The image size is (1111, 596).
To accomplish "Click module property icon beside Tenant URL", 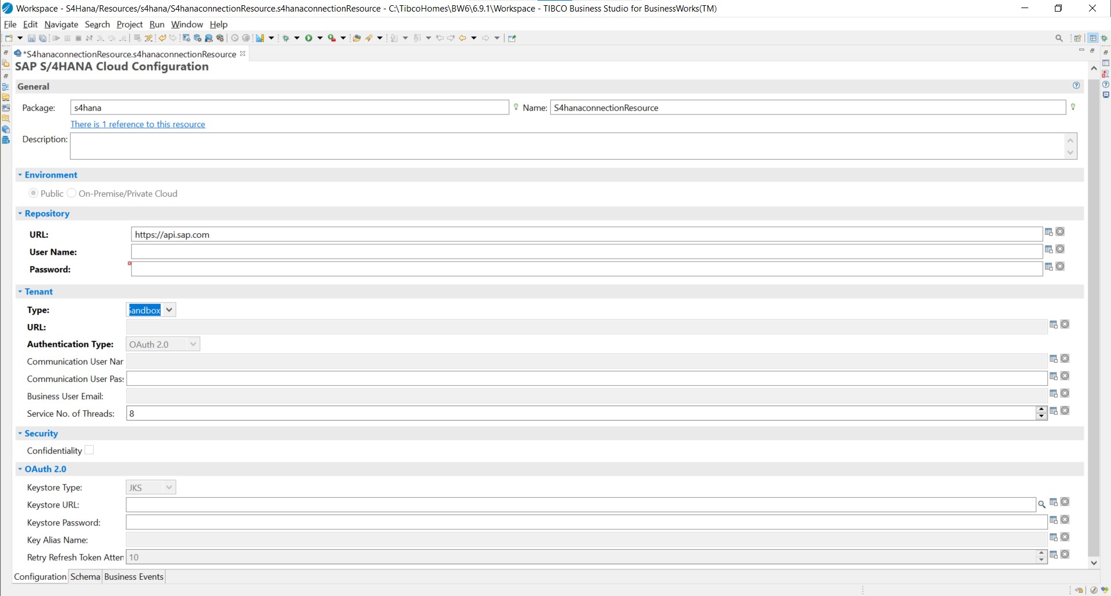I will [1054, 325].
